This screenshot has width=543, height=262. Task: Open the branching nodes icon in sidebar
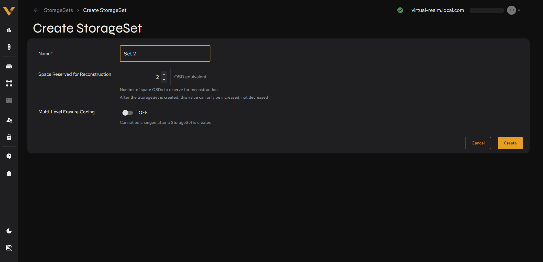[x=9, y=83]
